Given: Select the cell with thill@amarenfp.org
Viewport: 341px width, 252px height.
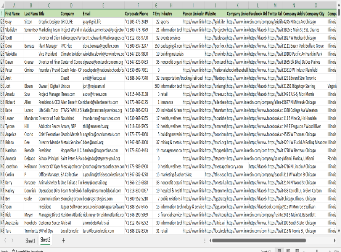Looking at the screenshot, I should [103, 126].
